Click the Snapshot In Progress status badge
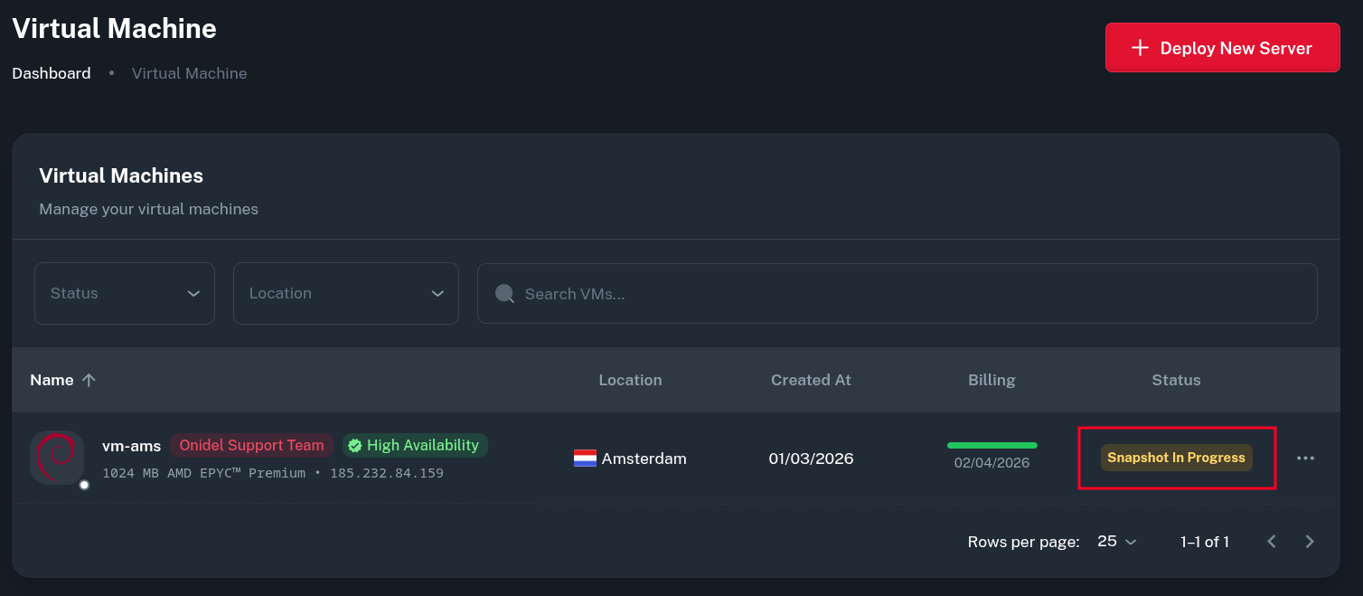Viewport: 1363px width, 596px height. click(1176, 458)
